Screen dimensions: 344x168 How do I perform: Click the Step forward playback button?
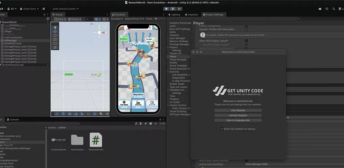(x=179, y=9)
